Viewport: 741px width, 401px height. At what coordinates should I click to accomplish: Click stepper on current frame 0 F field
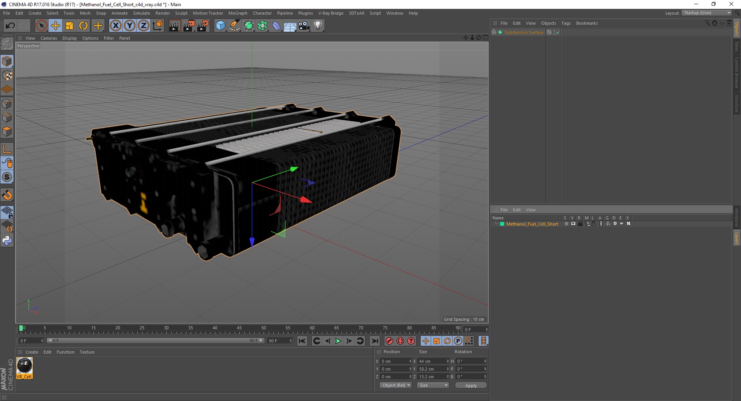pyautogui.click(x=487, y=330)
